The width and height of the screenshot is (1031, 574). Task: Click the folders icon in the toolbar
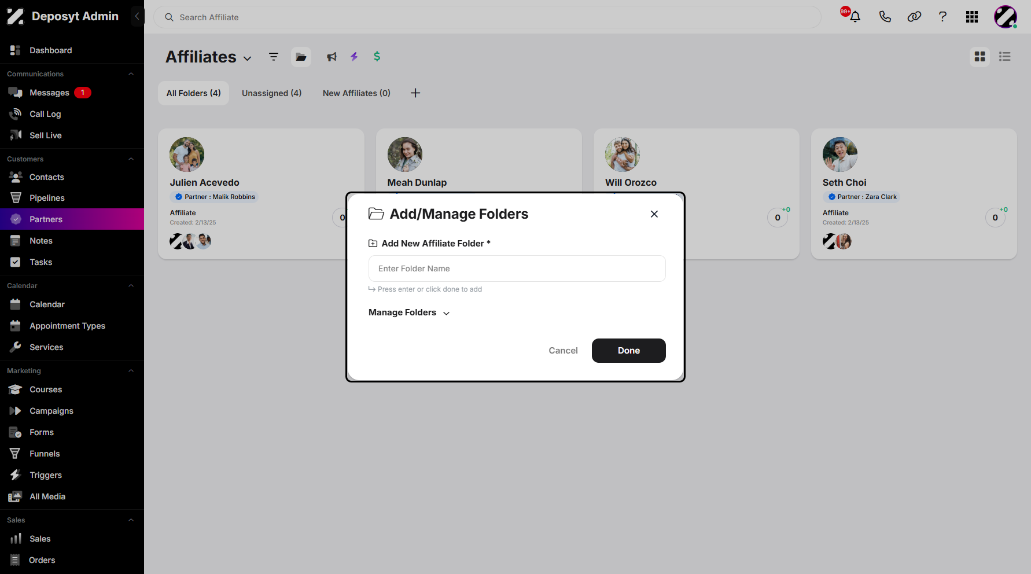[301, 57]
